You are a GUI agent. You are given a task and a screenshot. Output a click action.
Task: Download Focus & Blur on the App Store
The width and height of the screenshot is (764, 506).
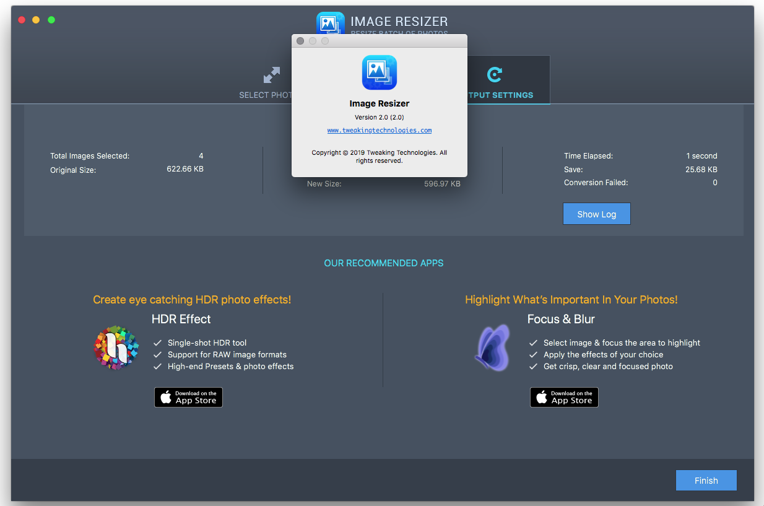click(x=564, y=398)
